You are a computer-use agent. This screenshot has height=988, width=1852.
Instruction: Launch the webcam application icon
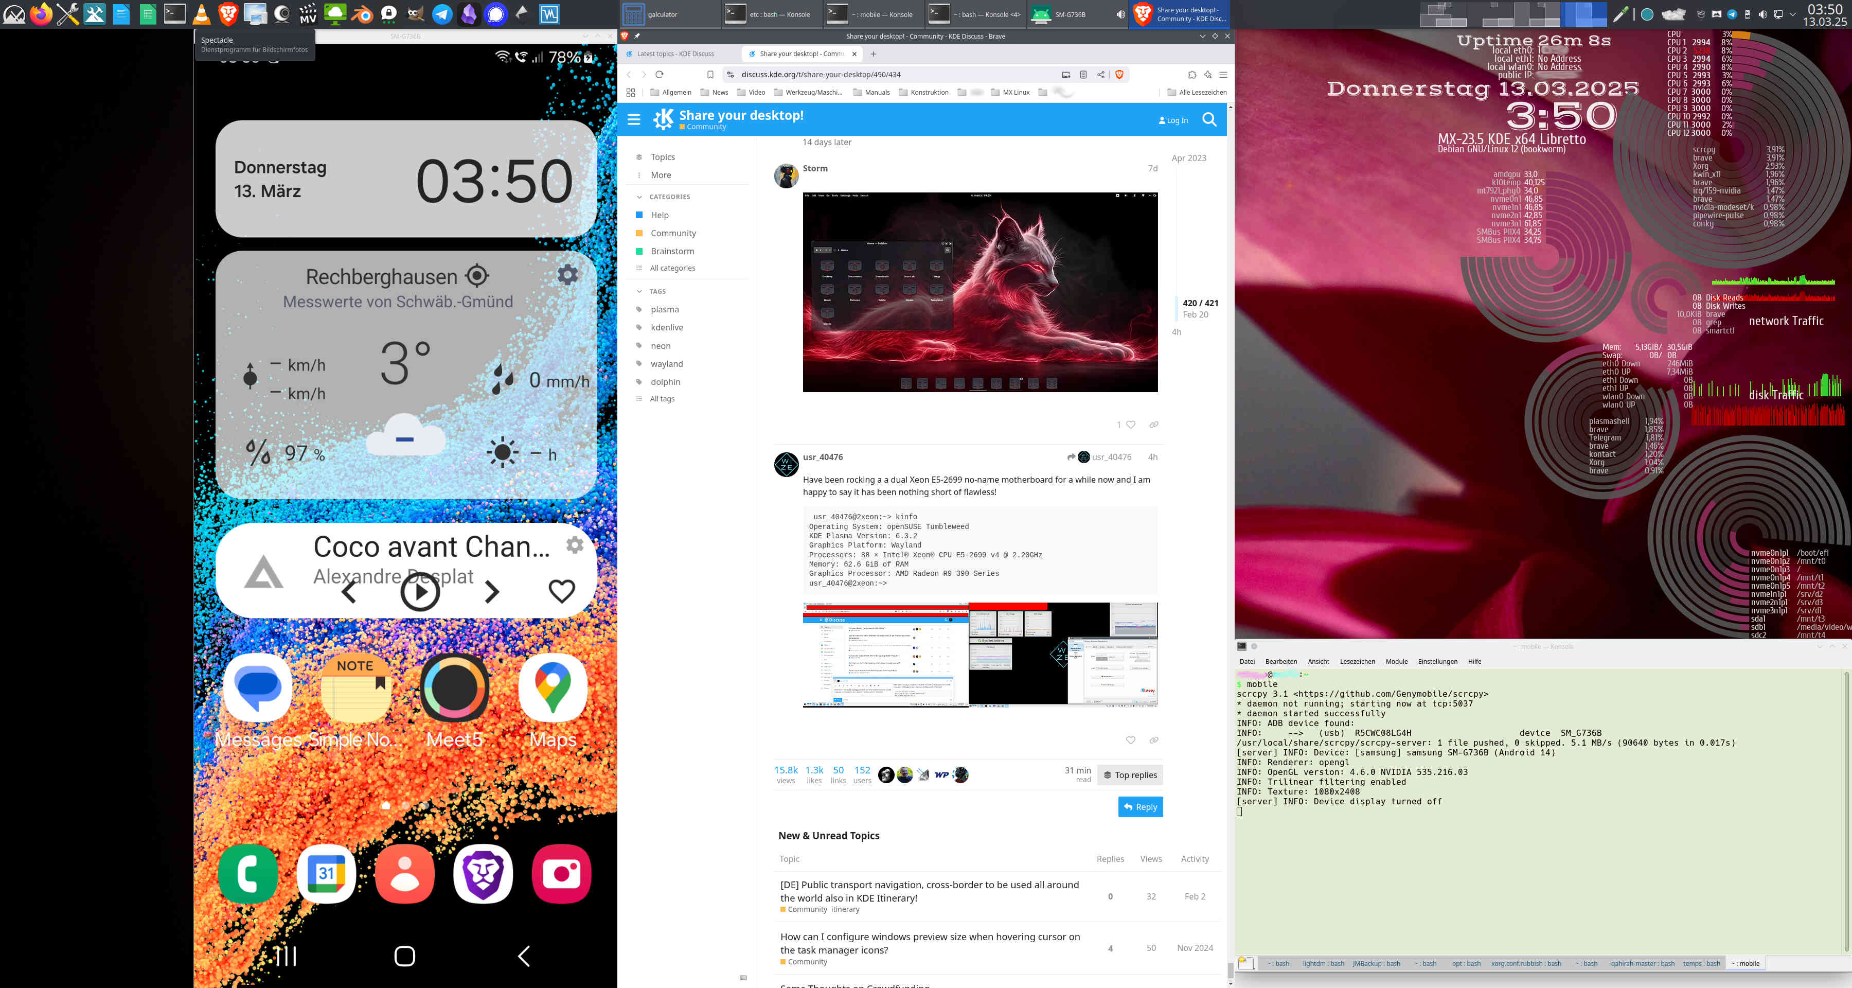coord(282,14)
